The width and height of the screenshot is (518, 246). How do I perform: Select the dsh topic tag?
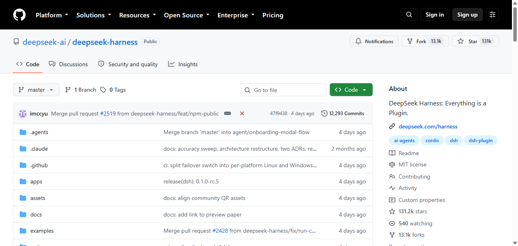pos(454,141)
